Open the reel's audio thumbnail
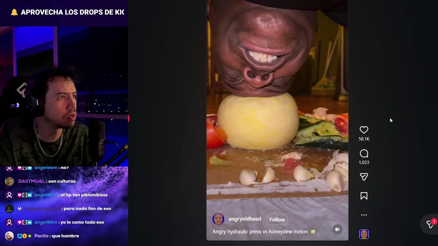The width and height of the screenshot is (438, 246). (364, 234)
